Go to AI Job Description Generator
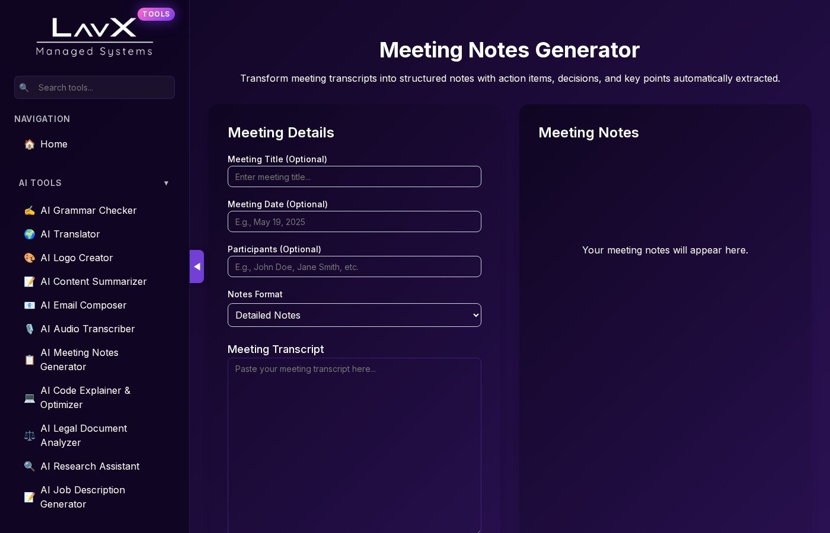 (82, 497)
